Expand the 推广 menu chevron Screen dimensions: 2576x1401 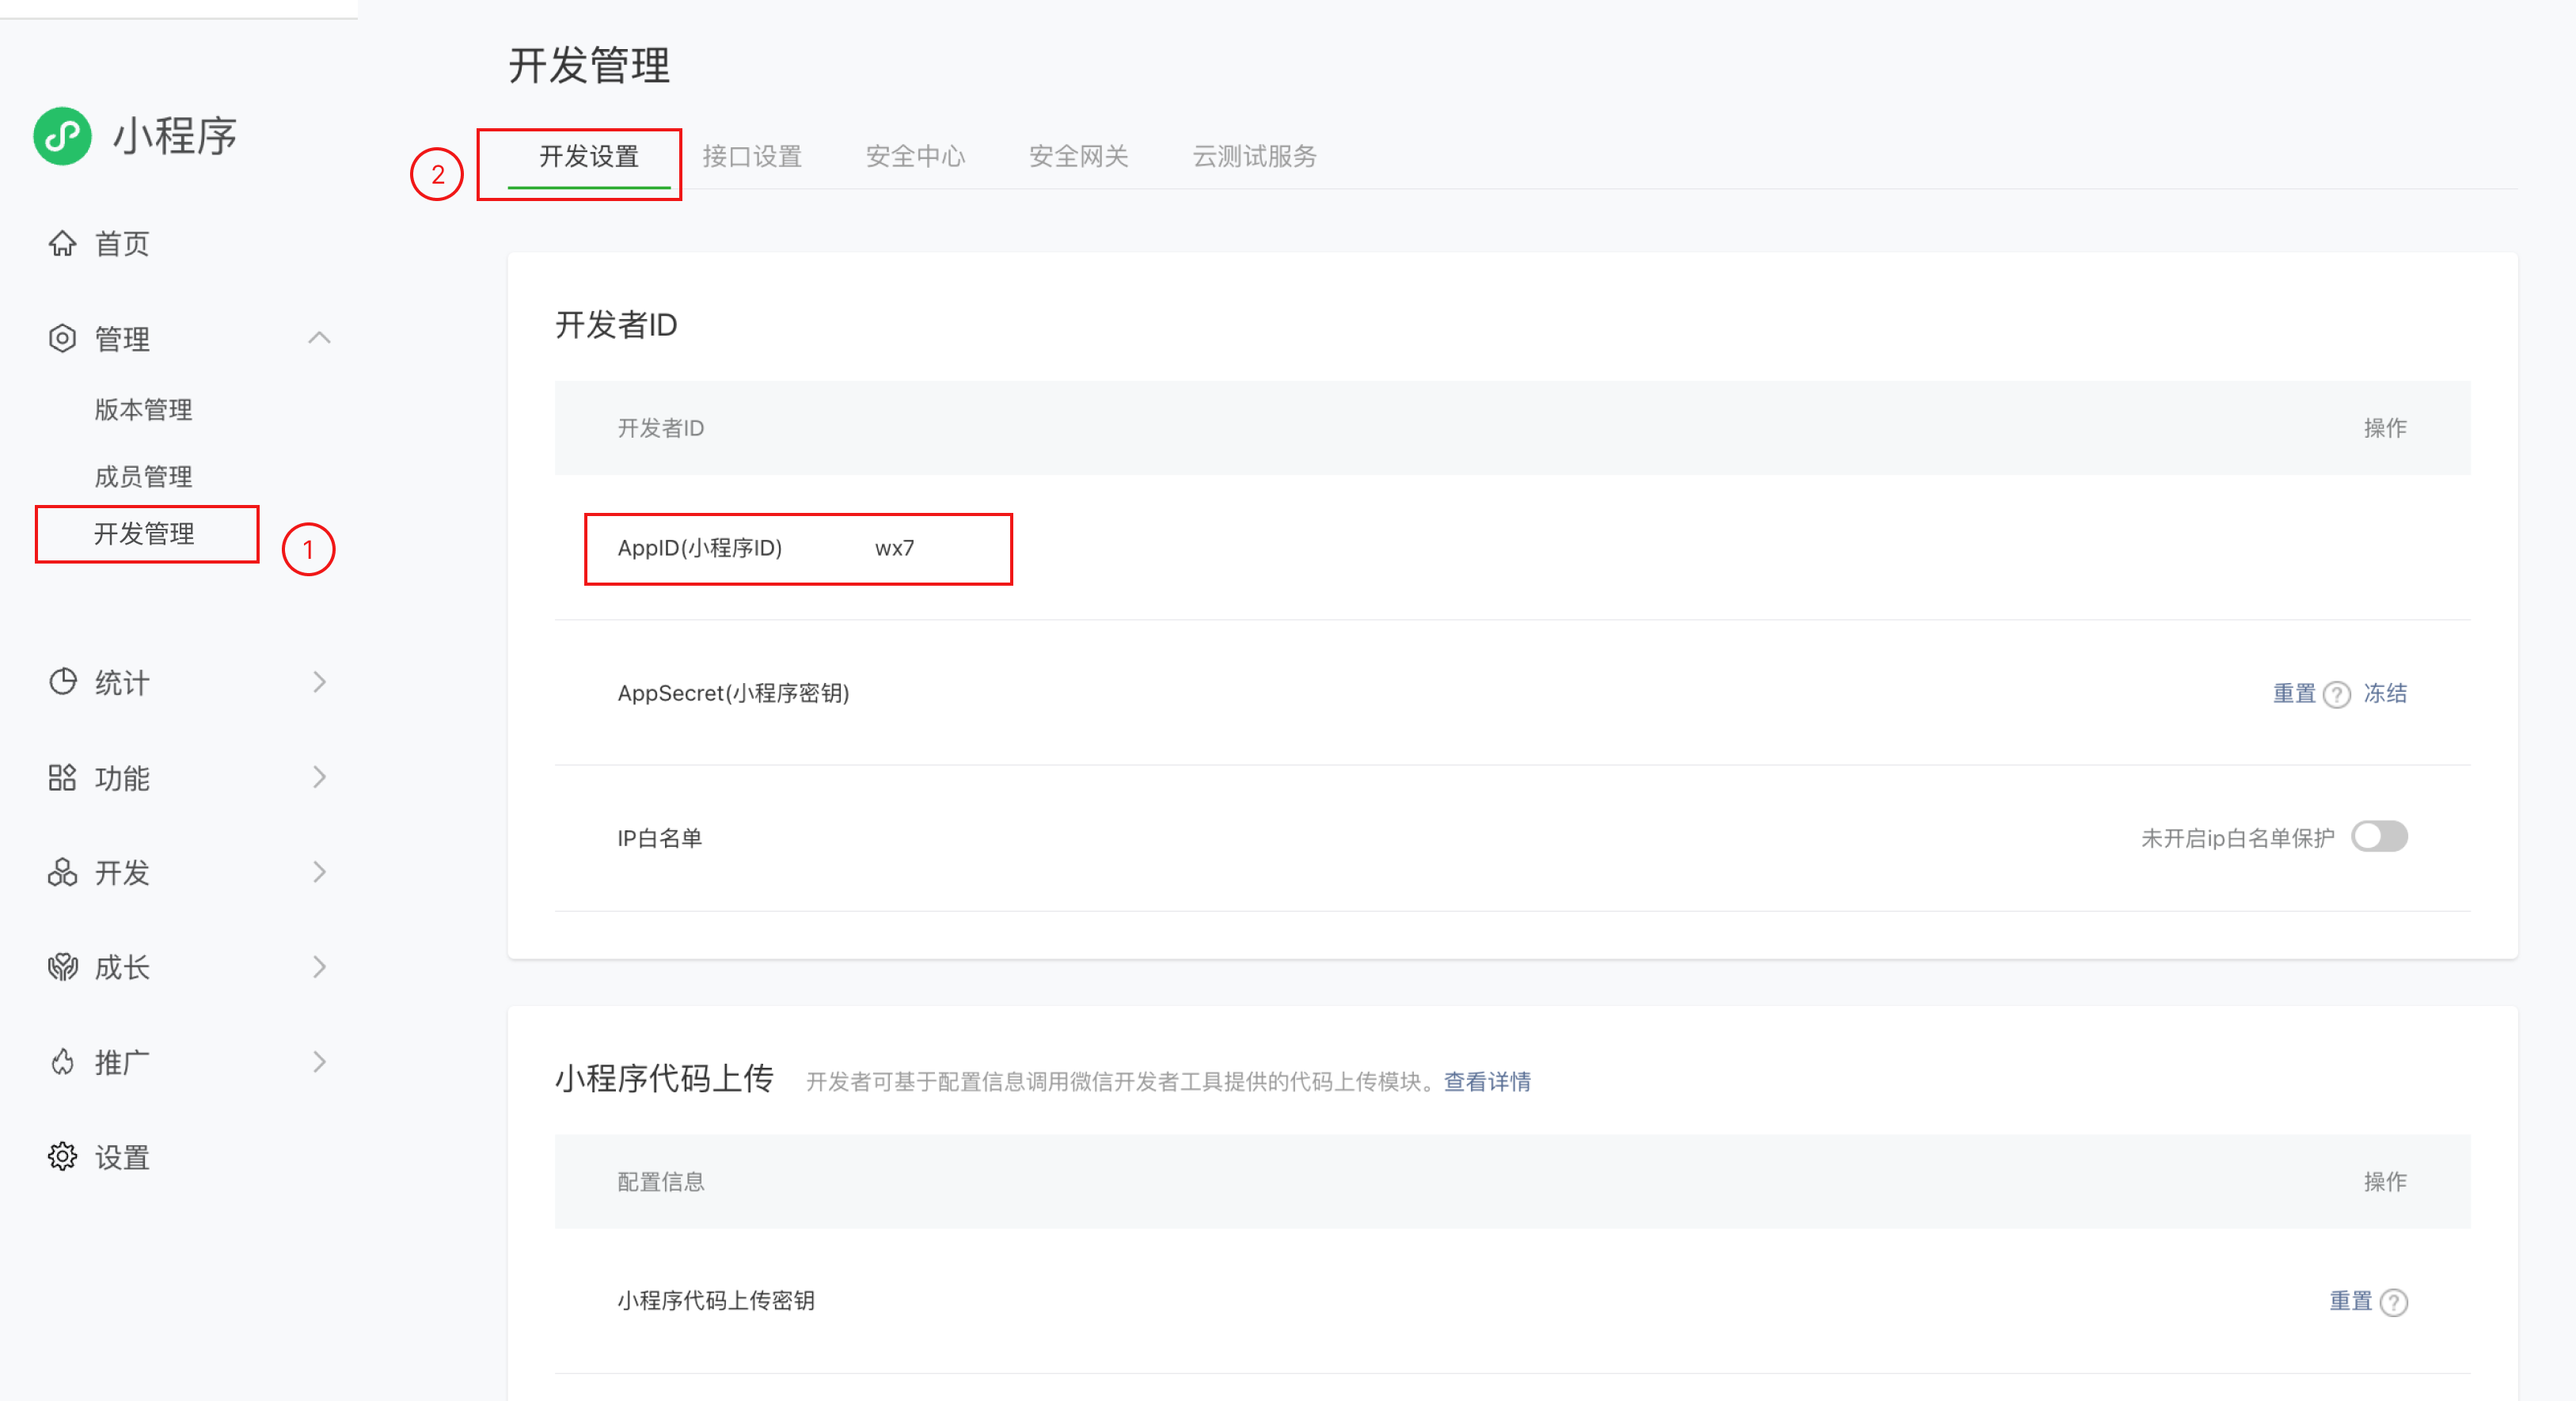tap(319, 1062)
